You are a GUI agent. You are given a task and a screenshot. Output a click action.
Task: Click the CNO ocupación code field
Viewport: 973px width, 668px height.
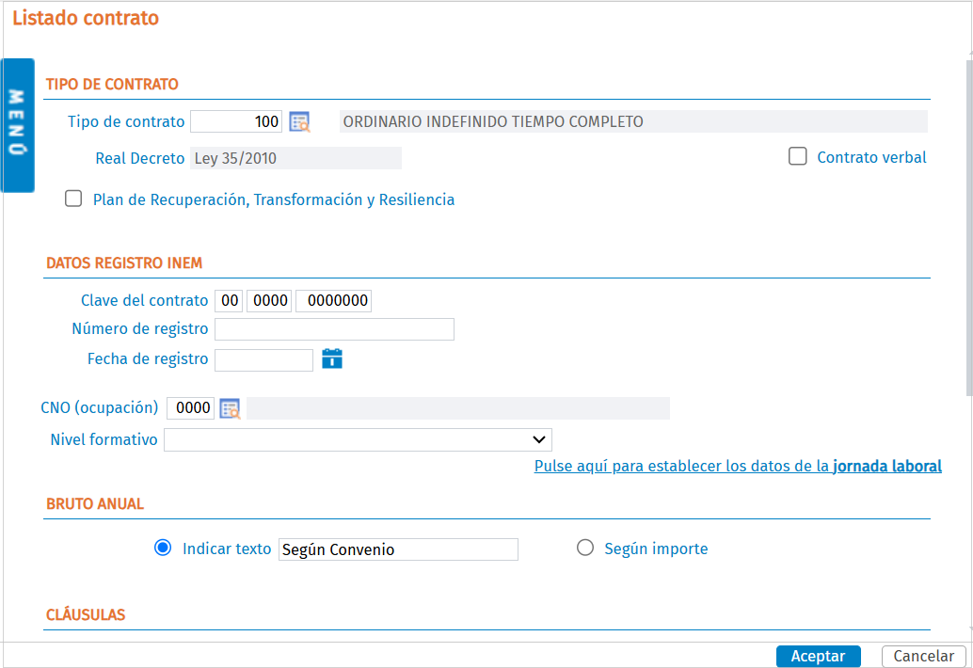coord(190,408)
